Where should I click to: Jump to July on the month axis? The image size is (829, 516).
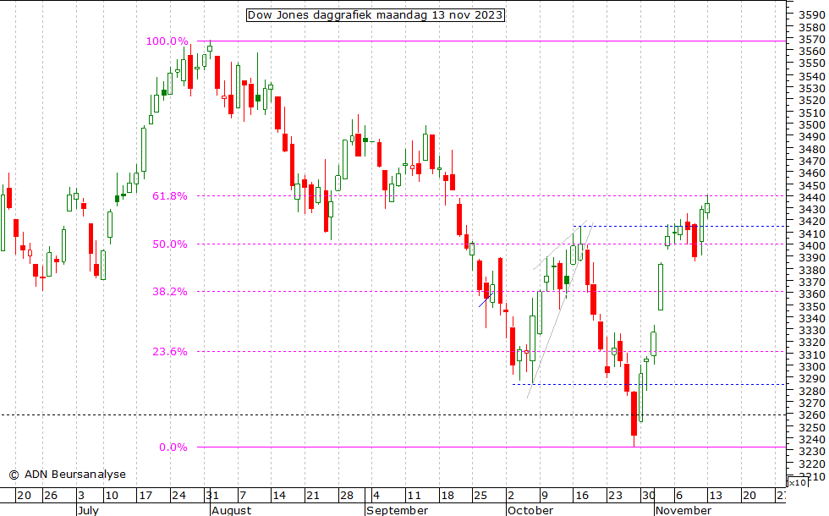[x=87, y=510]
